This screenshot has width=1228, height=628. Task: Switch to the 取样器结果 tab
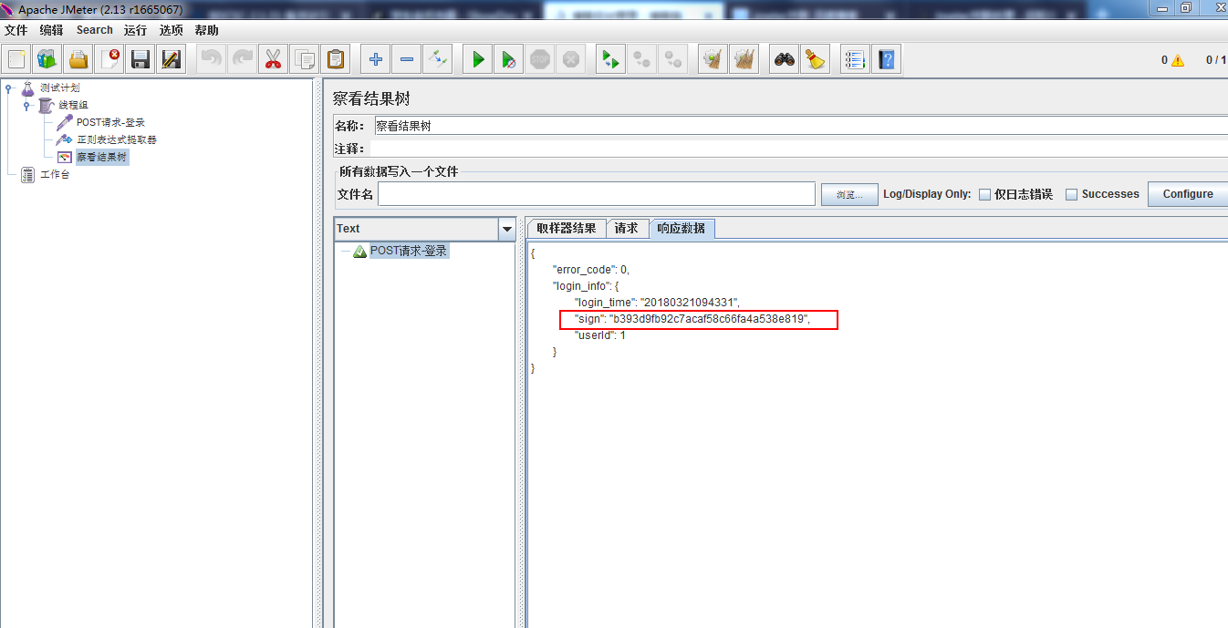point(567,229)
